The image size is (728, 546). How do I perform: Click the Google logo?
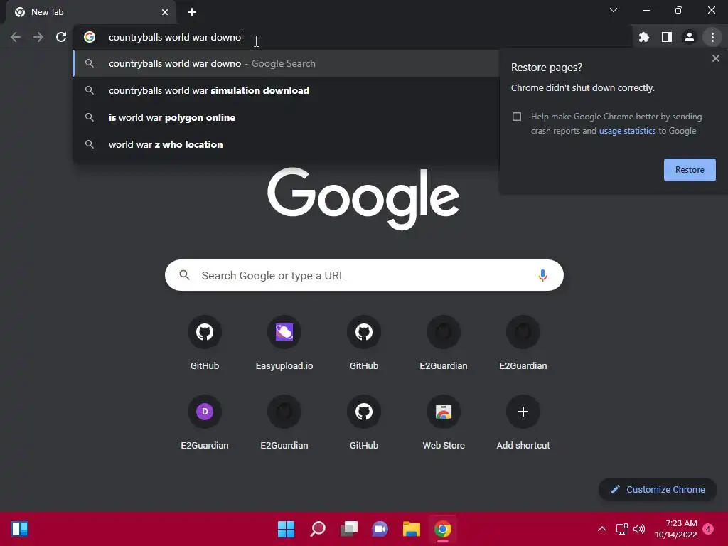pos(363,198)
